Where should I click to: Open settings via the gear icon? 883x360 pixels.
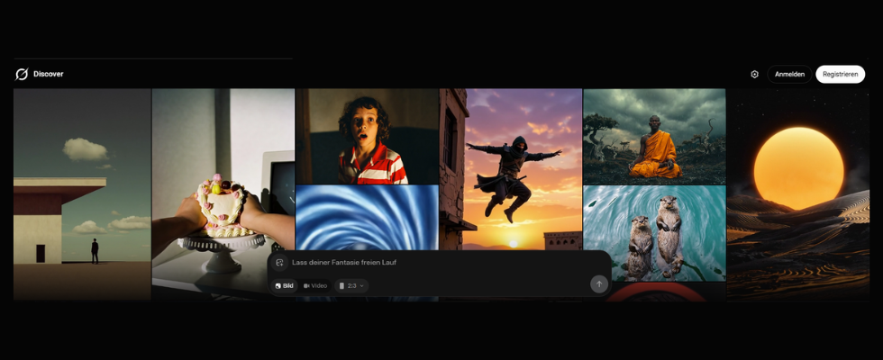pos(754,74)
